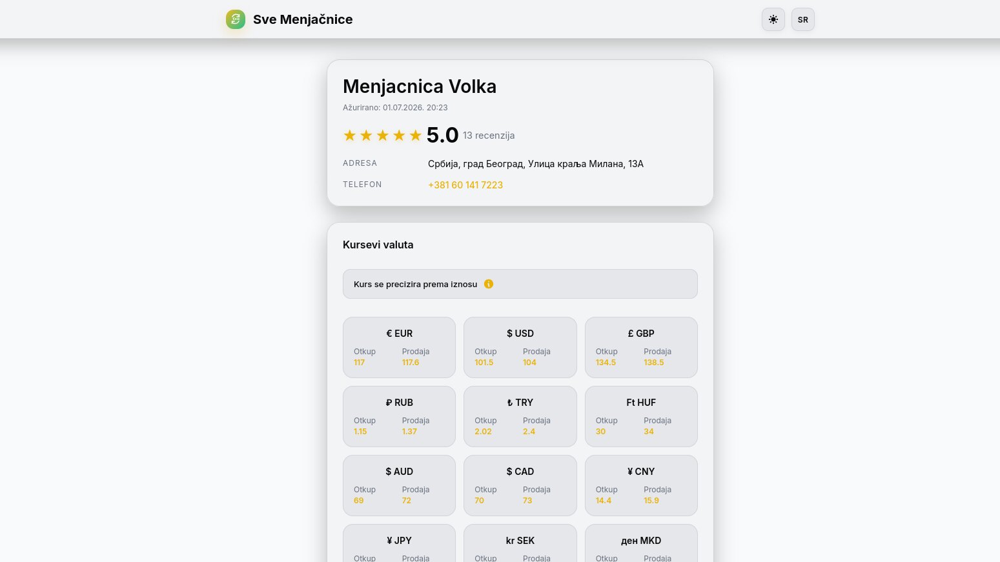Click RUB sell rate 1.37

coord(410,432)
